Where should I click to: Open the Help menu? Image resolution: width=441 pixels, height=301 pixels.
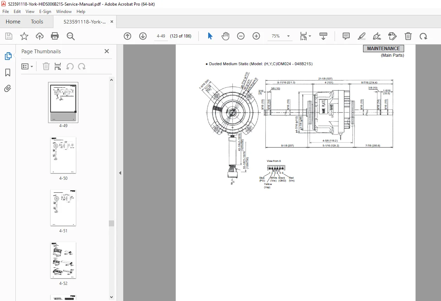click(x=81, y=11)
